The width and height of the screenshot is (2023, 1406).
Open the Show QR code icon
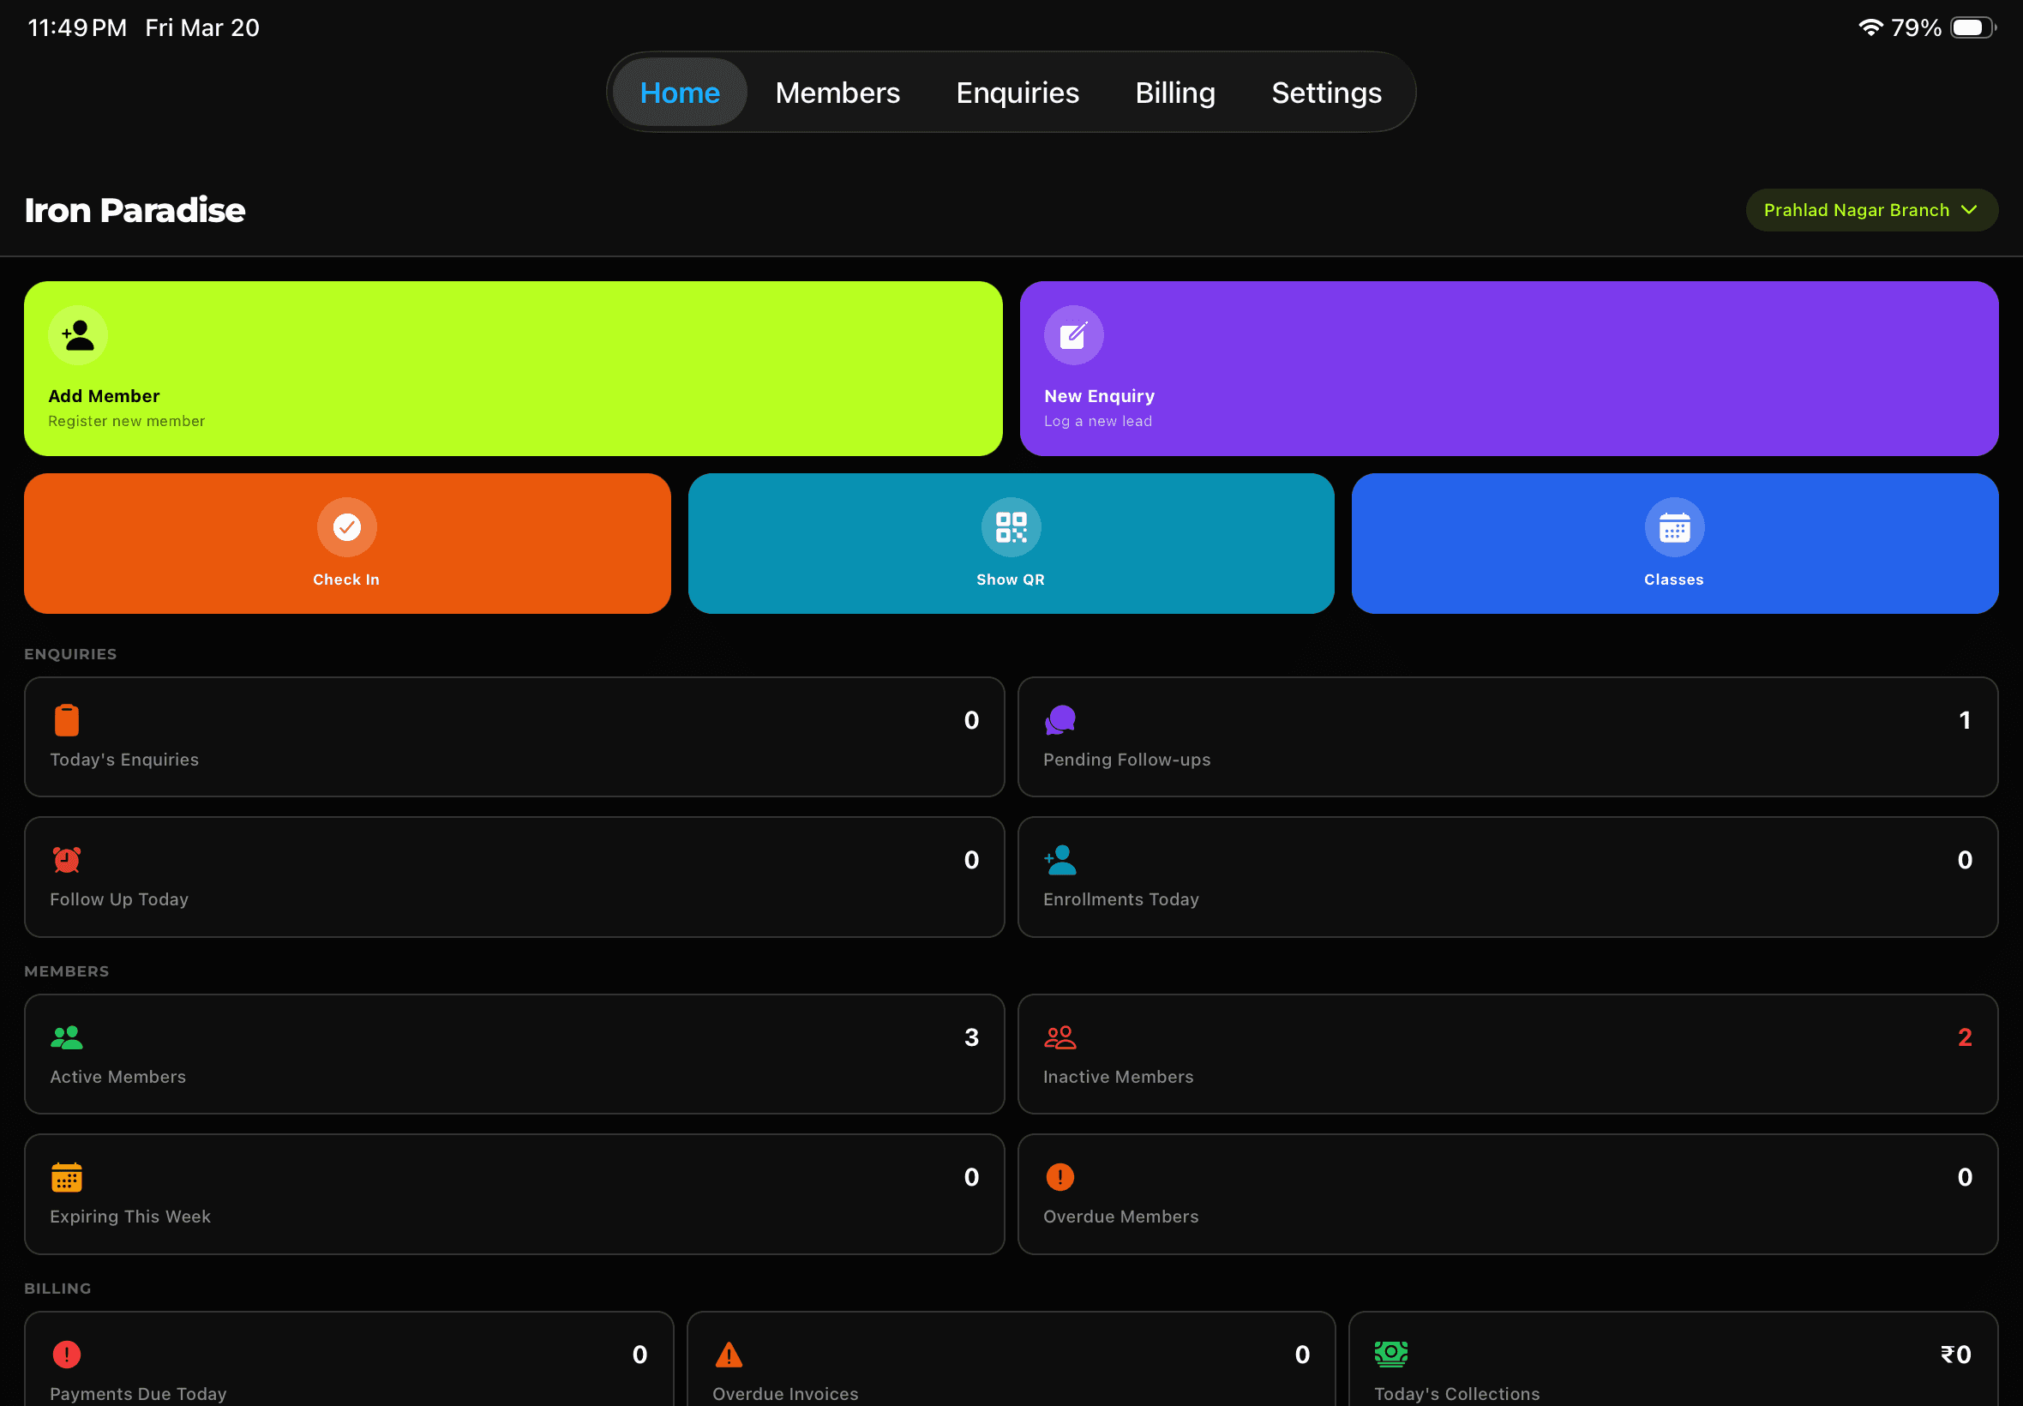(1009, 526)
